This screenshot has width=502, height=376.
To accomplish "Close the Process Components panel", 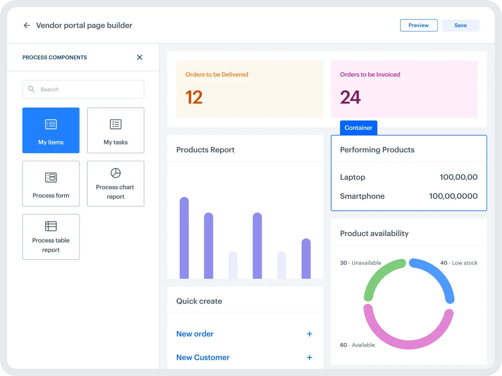I will [x=139, y=57].
